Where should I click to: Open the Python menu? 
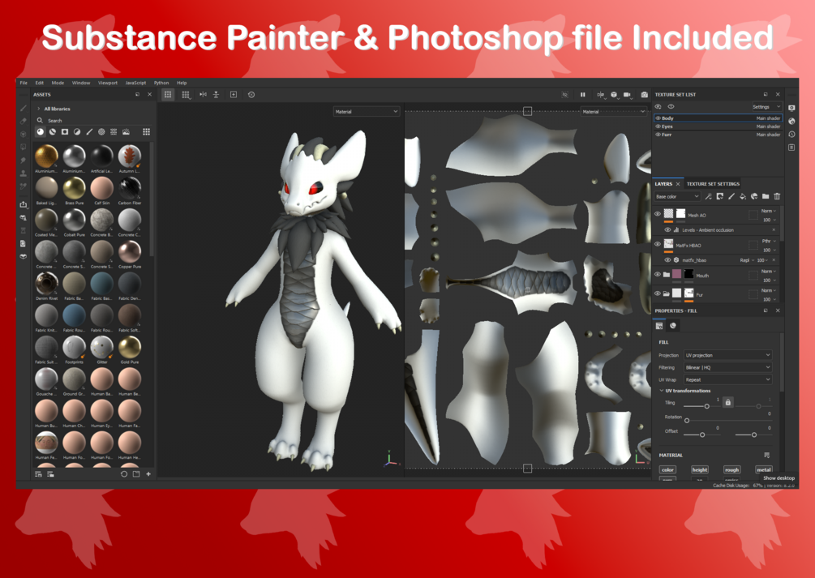pyautogui.click(x=161, y=83)
